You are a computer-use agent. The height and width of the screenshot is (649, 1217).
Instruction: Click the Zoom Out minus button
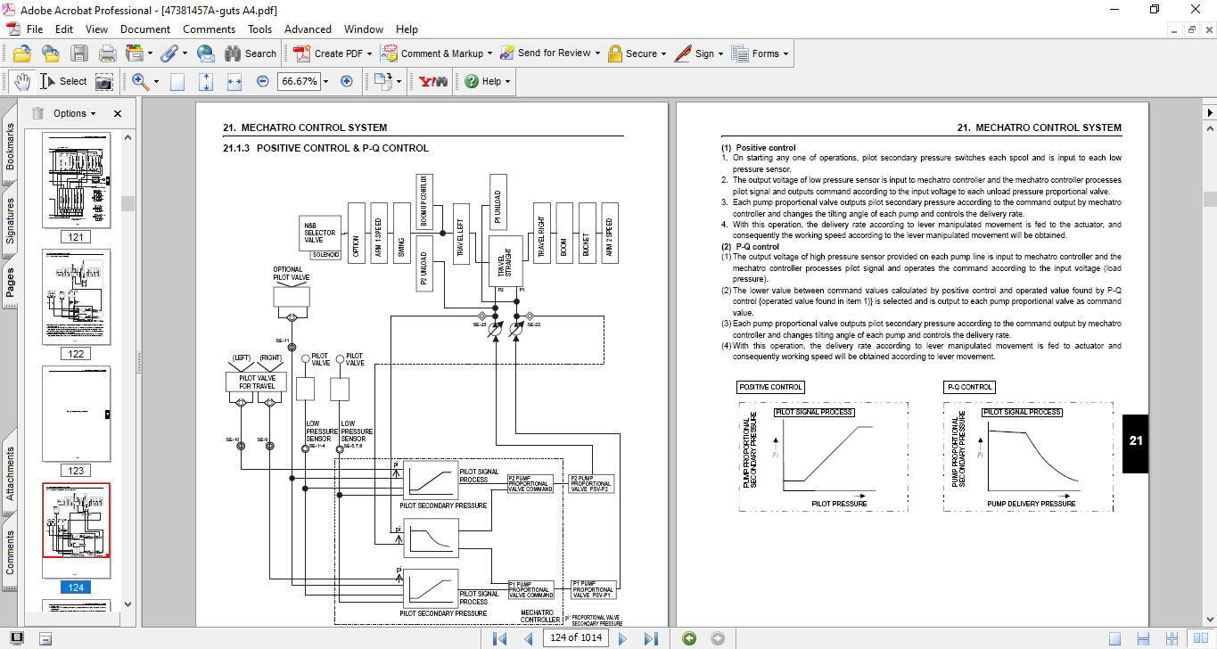coord(262,81)
